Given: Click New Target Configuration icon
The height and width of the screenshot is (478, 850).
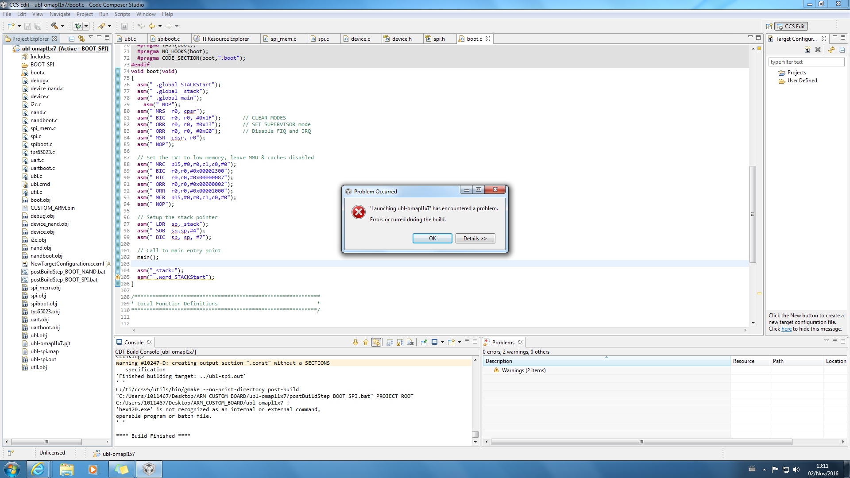Looking at the screenshot, I should click(807, 50).
